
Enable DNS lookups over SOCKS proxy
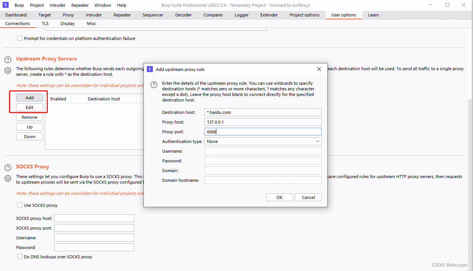coord(20,256)
